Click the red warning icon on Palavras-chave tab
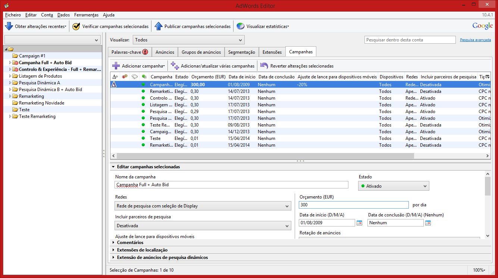Image resolution: width=498 pixels, height=278 pixels. point(145,52)
